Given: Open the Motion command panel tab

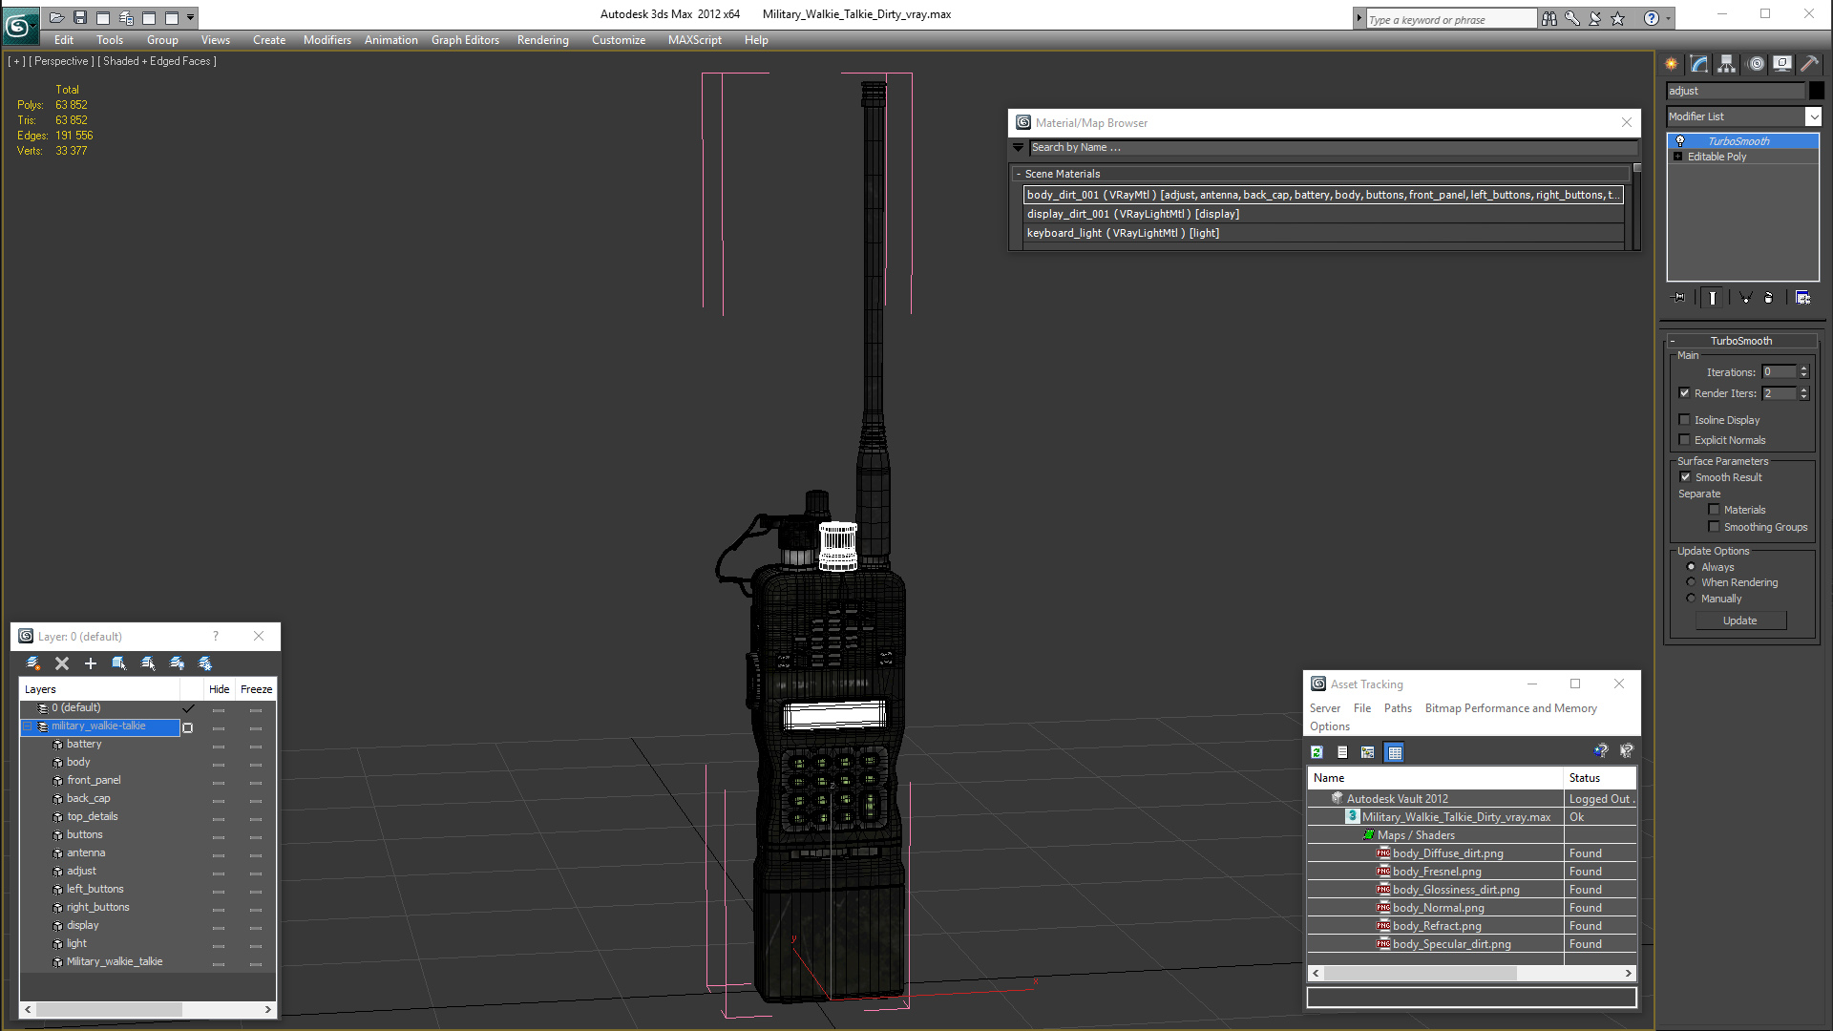Looking at the screenshot, I should (1756, 64).
